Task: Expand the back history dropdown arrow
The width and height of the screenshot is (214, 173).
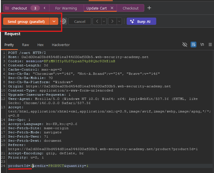Action: click(104, 21)
